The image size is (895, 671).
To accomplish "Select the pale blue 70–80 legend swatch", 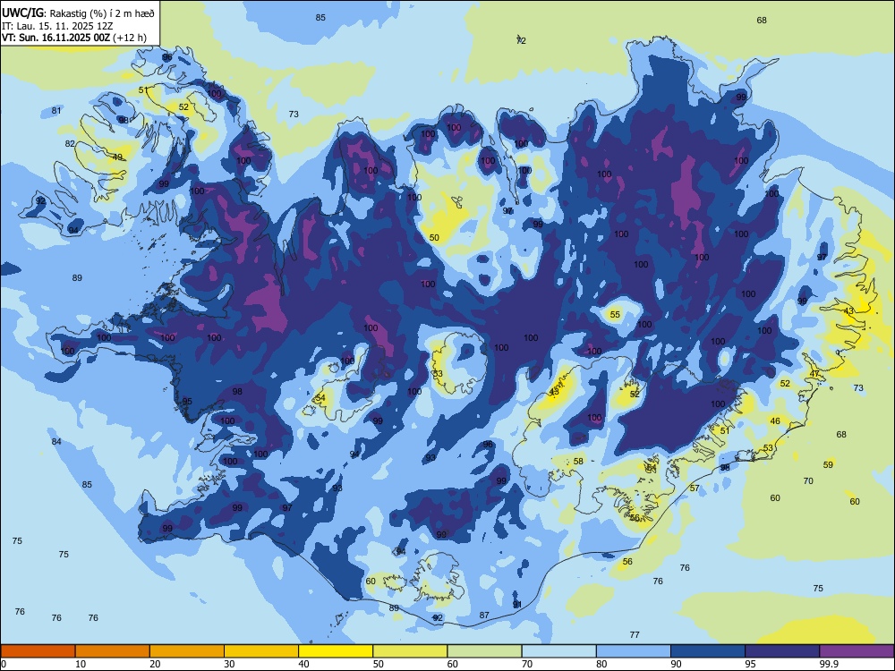I will click(558, 651).
